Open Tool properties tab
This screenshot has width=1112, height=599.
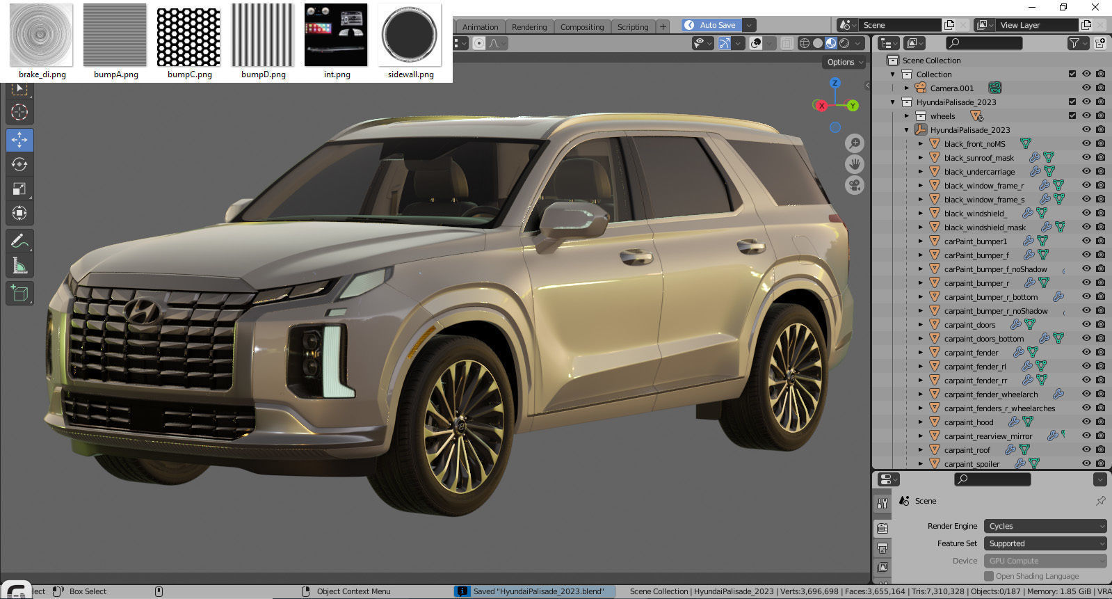(883, 503)
